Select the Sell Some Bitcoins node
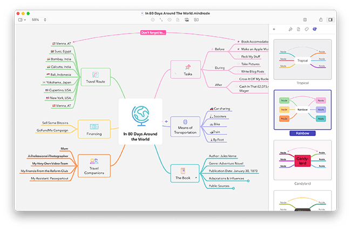 coord(55,123)
